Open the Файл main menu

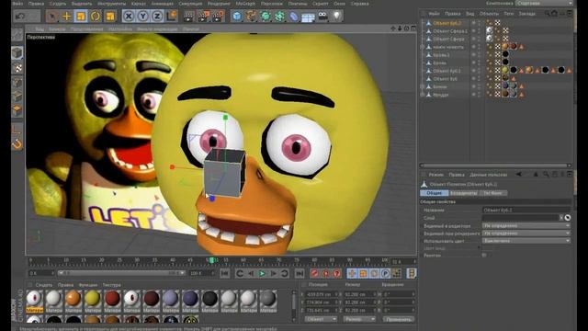[17, 4]
